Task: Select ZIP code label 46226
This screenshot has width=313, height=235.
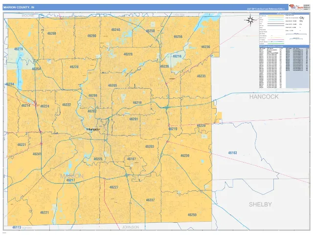Action: point(164,66)
